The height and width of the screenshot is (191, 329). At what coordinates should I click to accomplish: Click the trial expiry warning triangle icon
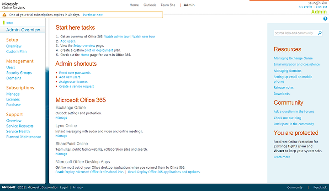(5, 15)
